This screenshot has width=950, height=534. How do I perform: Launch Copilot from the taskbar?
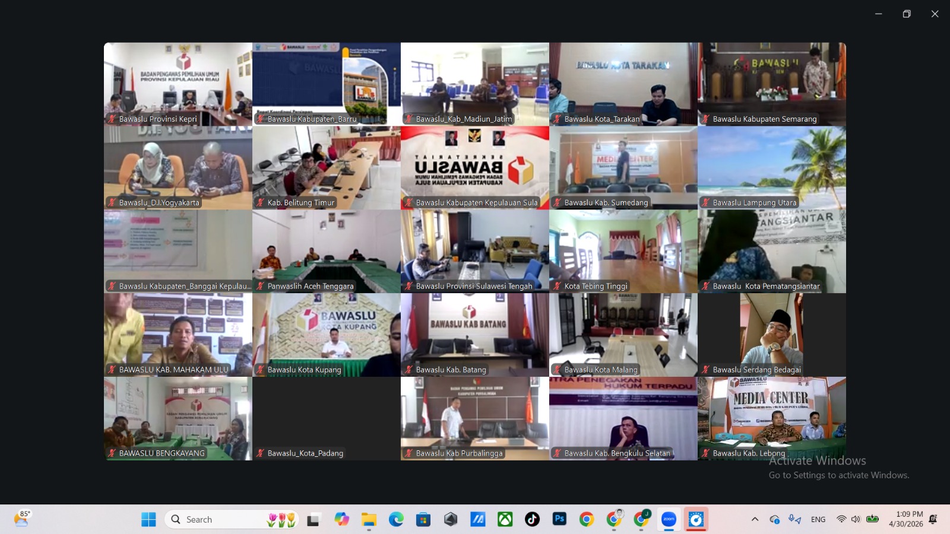341,520
